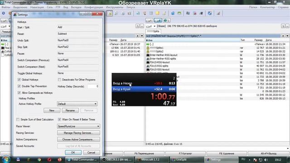Open Навигация menu

pyautogui.click(x=37, y=7)
